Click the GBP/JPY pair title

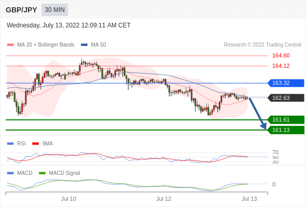21,10
